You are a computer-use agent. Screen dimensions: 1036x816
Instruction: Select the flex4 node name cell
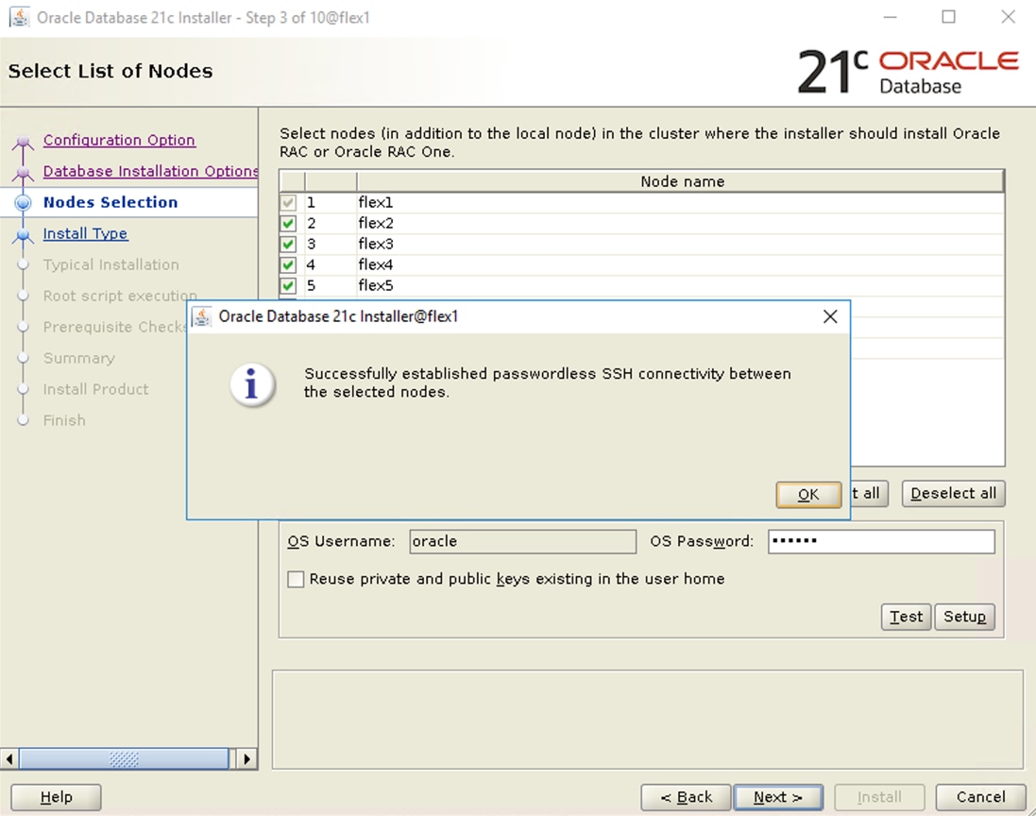tap(681, 265)
